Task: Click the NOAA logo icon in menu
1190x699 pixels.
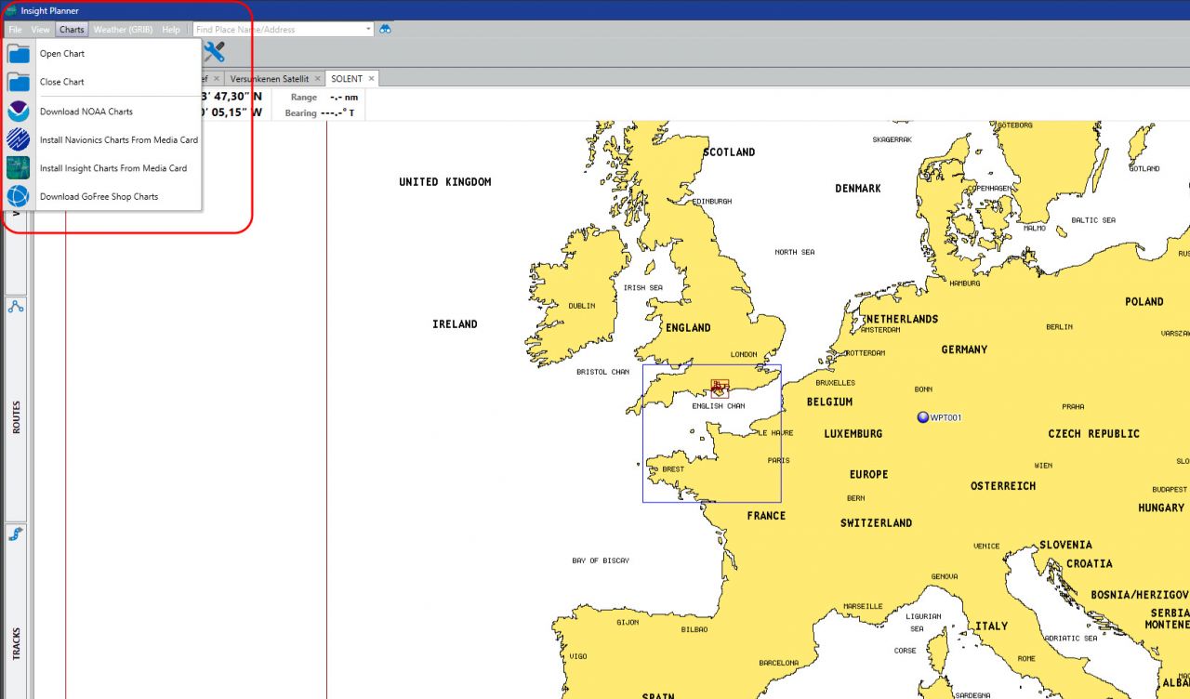Action: click(19, 112)
